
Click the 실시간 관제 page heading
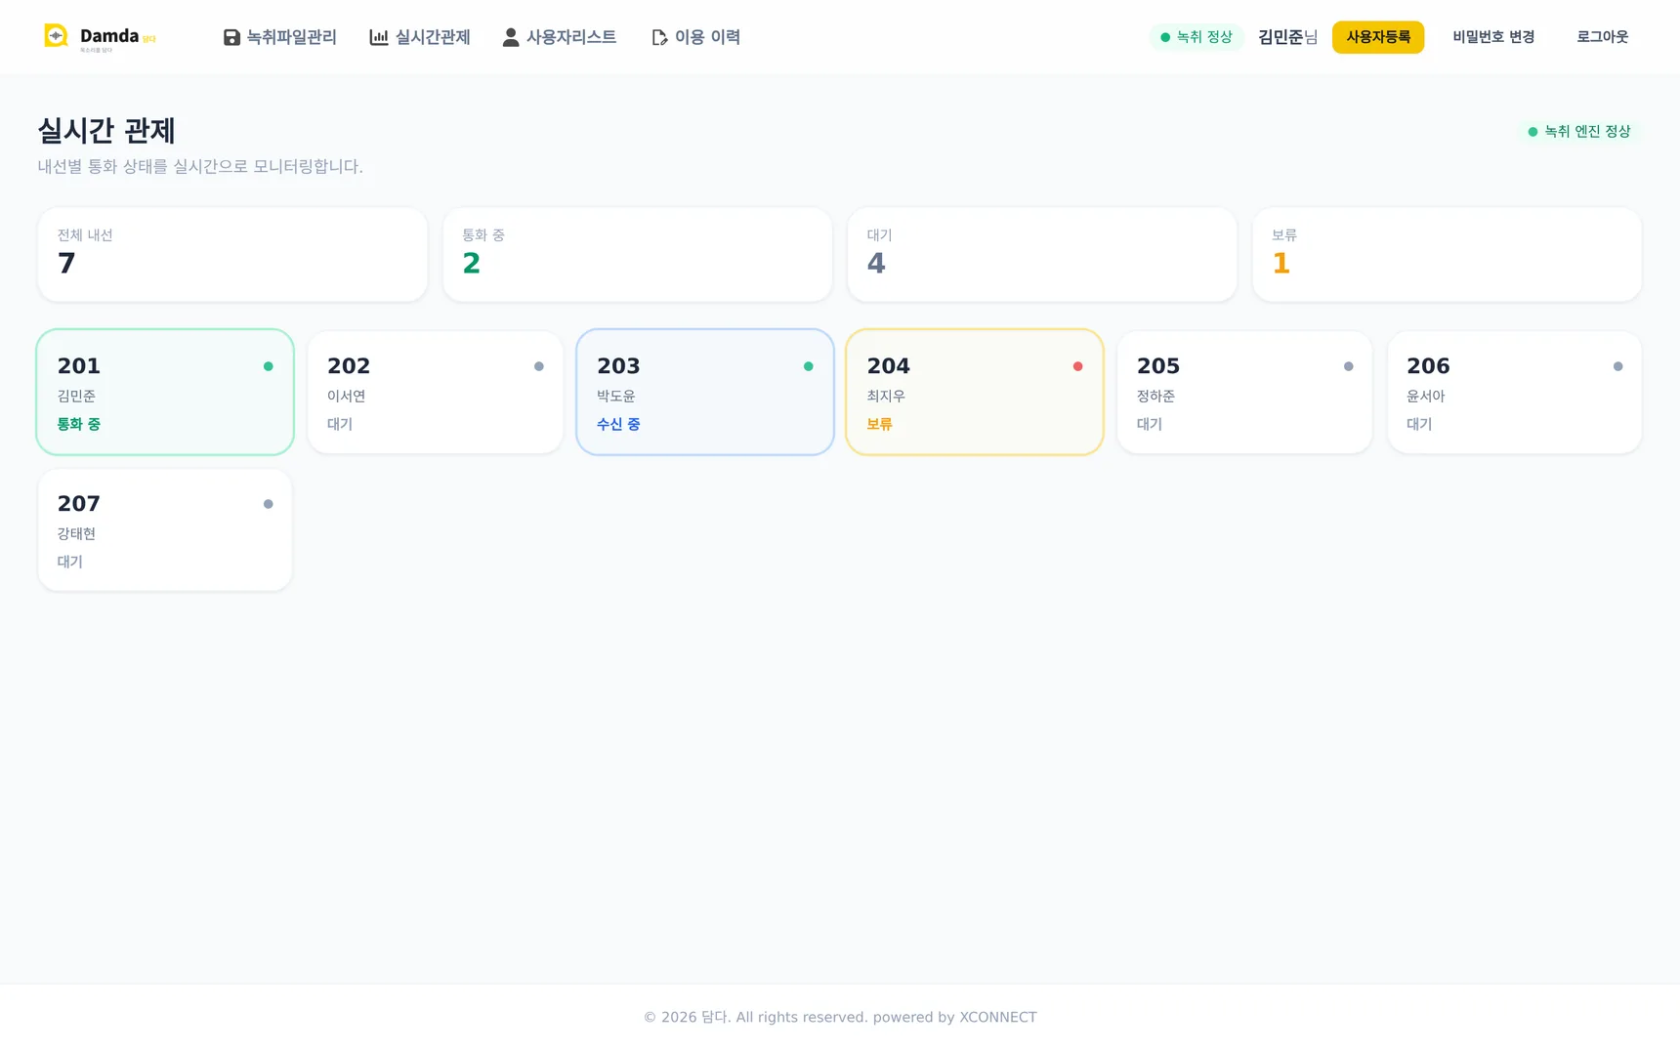(106, 131)
